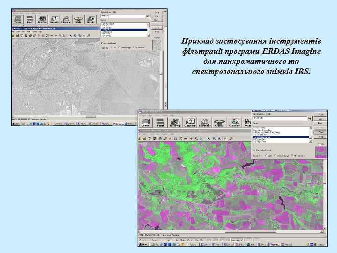Click the Kernel Library field in grayscale window dialog

123,16
